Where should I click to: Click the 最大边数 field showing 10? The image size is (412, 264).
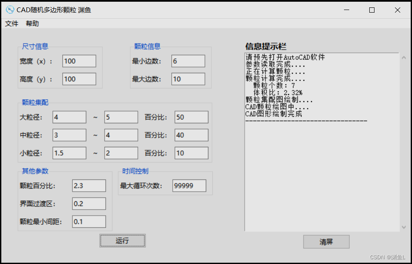coord(188,79)
